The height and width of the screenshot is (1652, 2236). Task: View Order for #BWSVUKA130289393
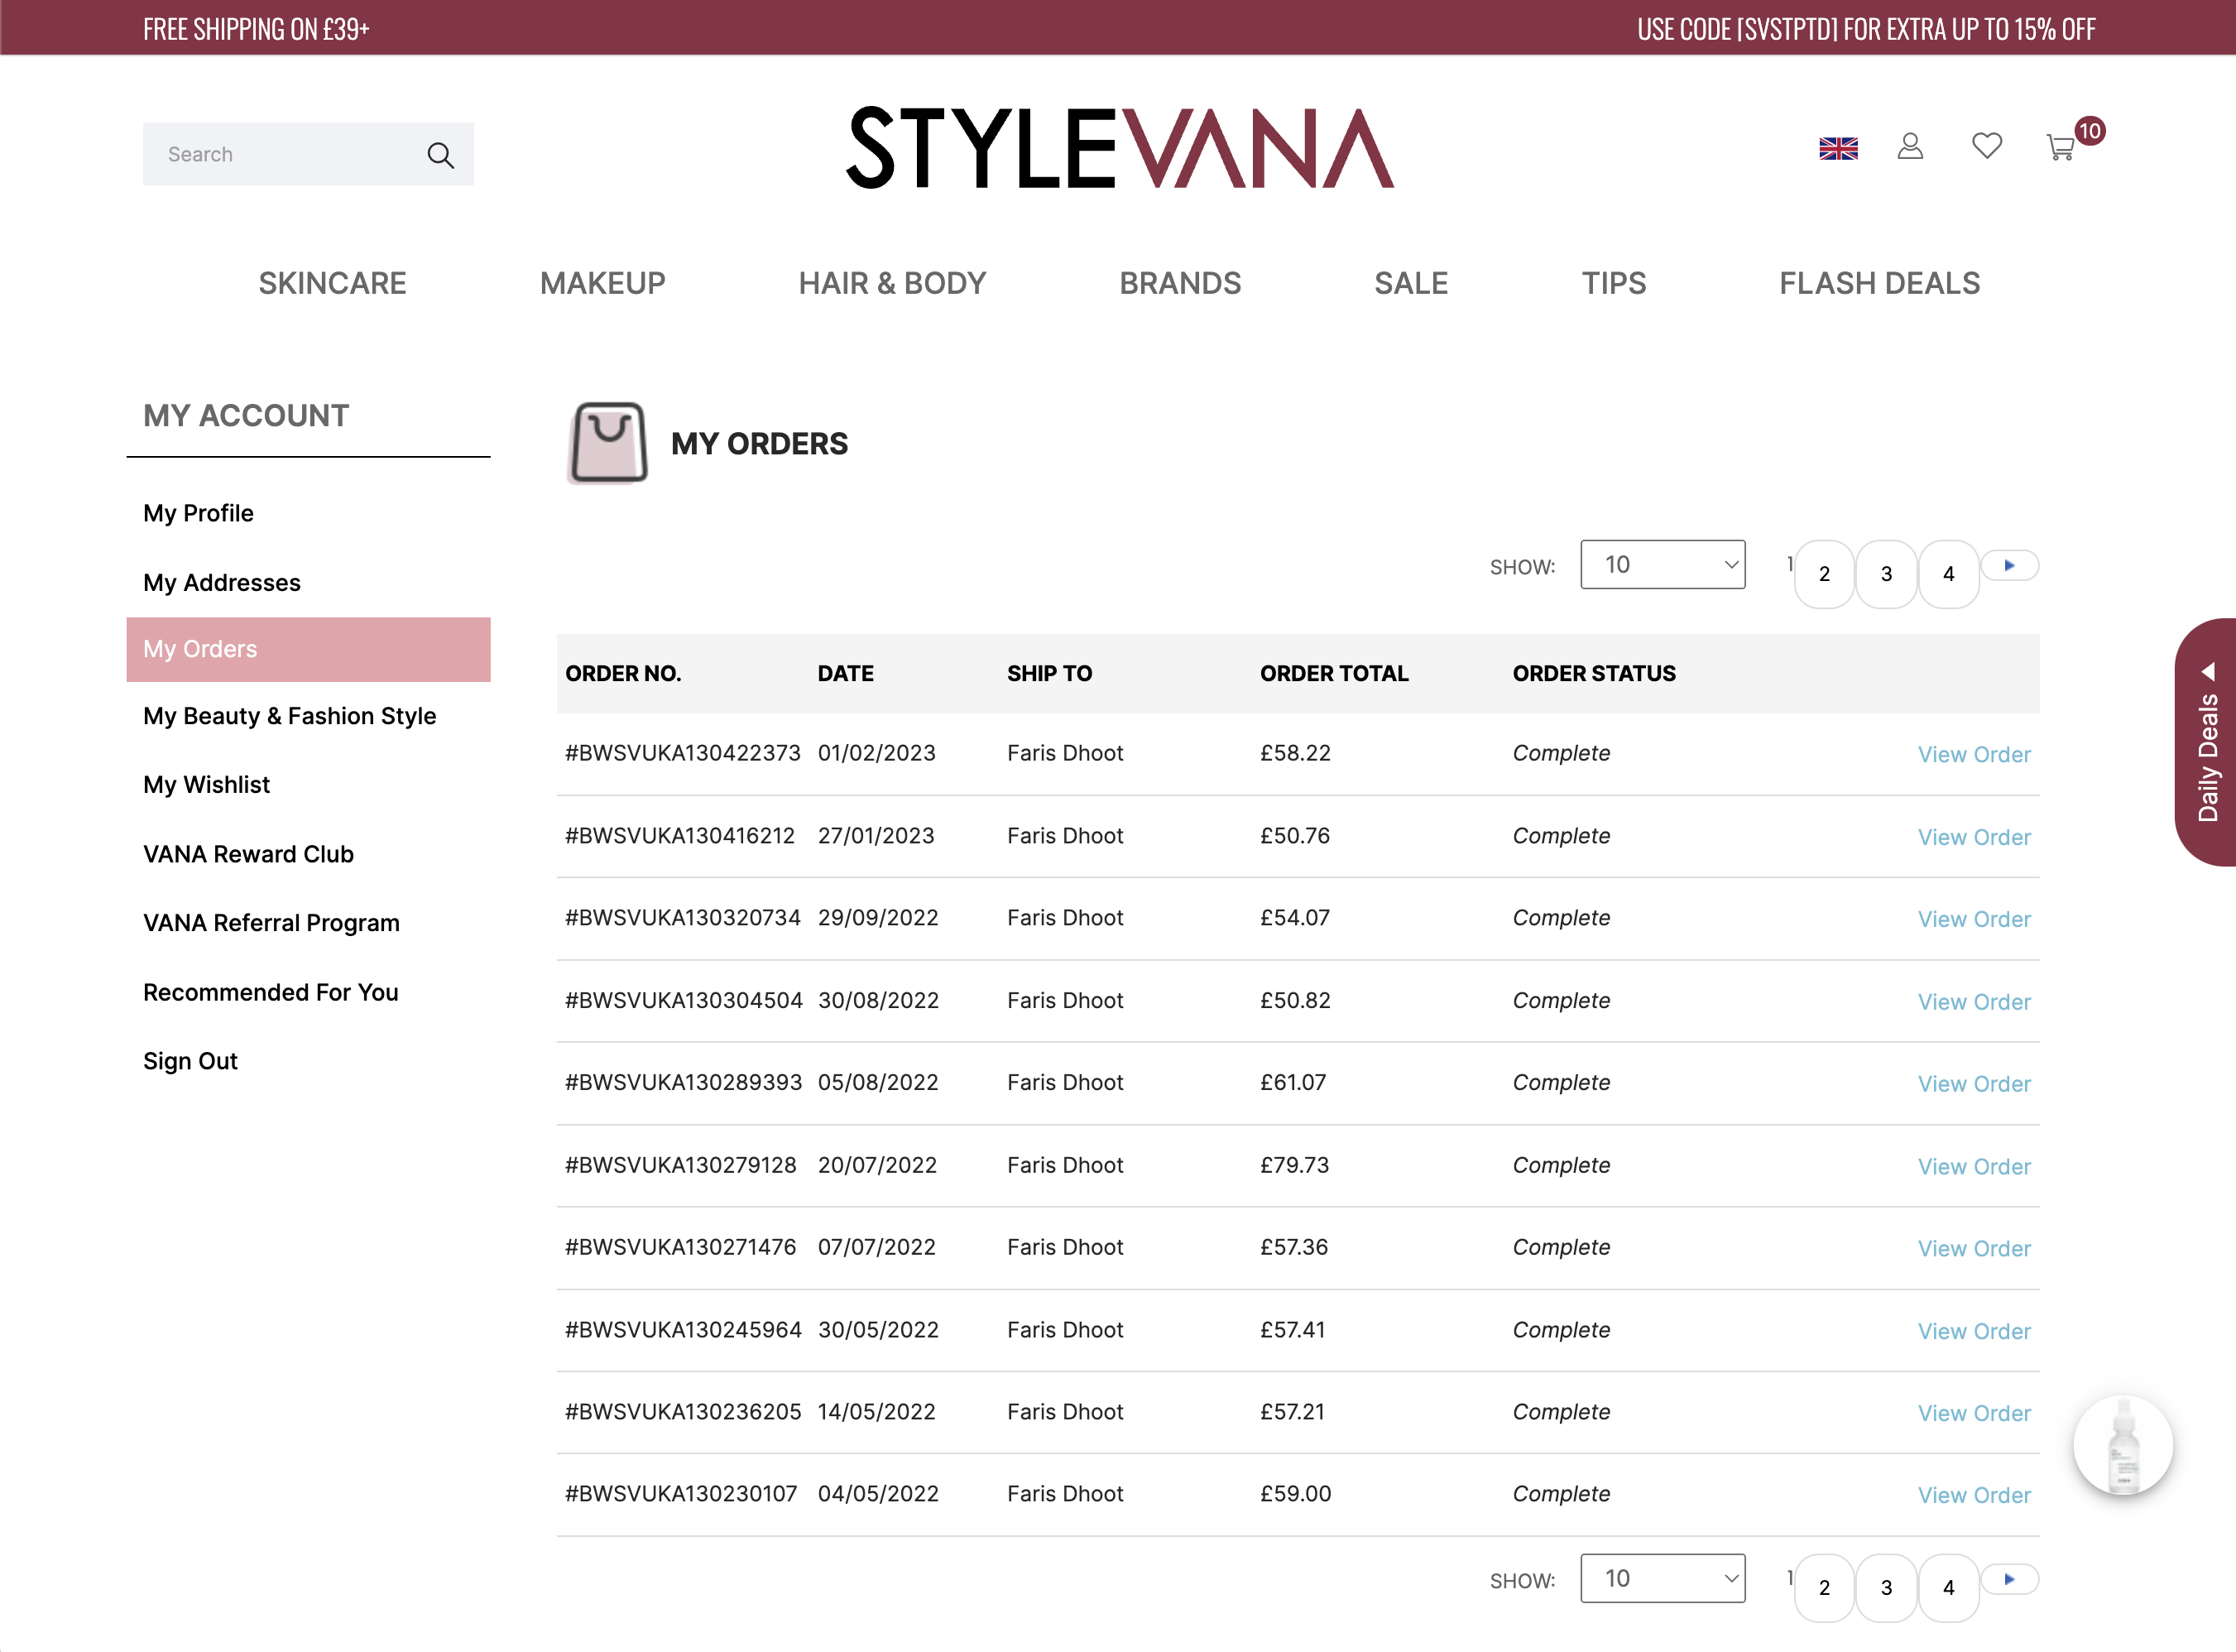(x=1974, y=1084)
